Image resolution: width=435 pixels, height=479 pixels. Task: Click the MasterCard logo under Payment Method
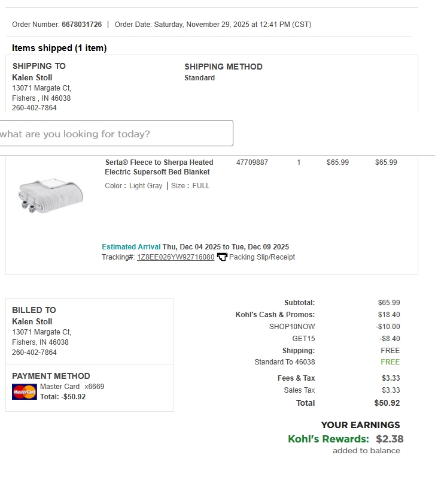click(x=25, y=391)
